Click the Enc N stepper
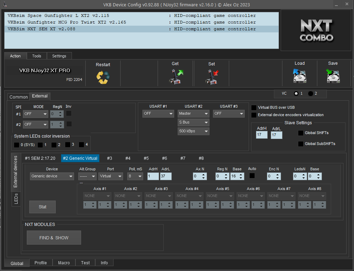Image resolution: width=354 pixels, height=271 pixels. pos(274,176)
